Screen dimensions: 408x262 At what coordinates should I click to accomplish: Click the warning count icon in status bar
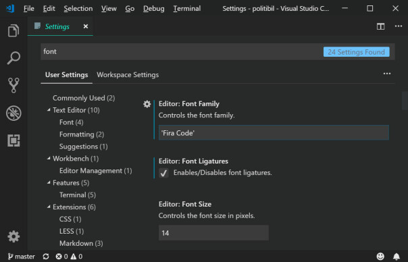coord(74,257)
